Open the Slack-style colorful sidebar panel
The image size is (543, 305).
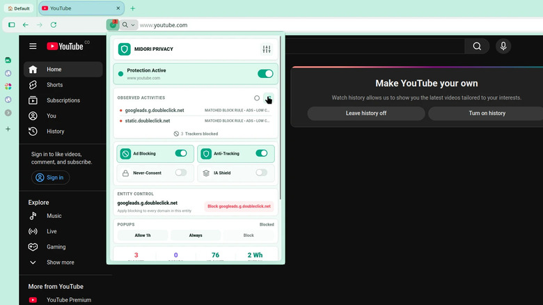point(8,86)
